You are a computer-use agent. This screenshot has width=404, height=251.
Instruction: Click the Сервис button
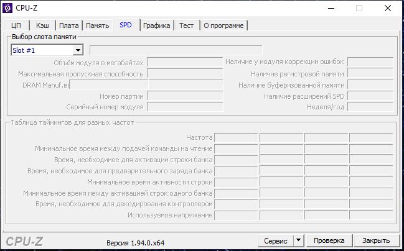[x=276, y=240]
